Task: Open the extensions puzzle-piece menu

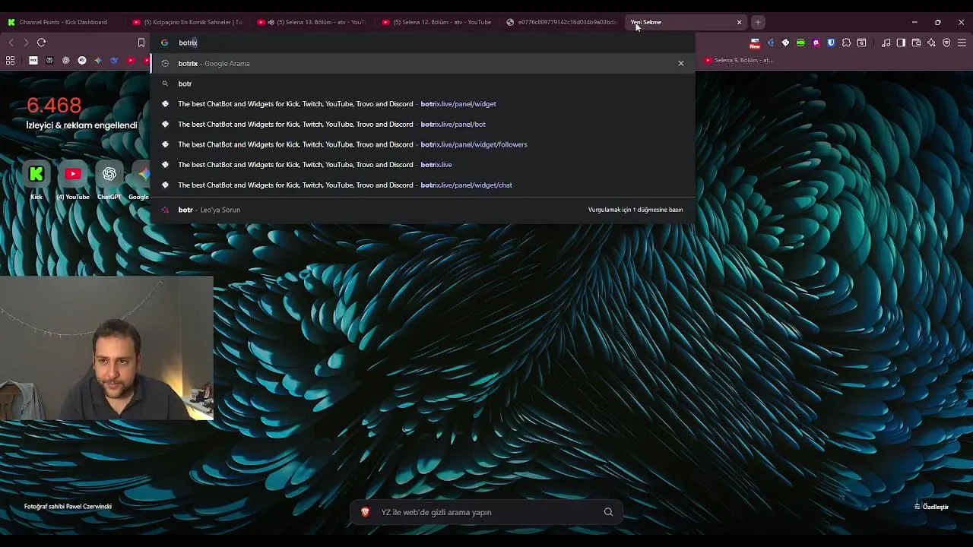Action: pyautogui.click(x=846, y=43)
